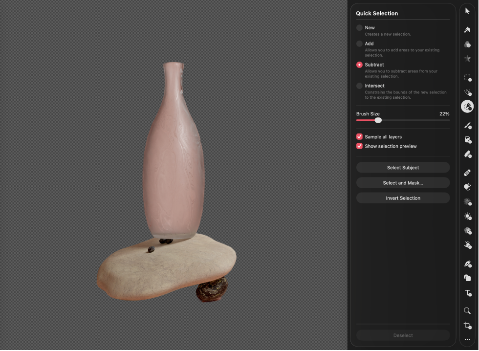Select the rectangular Marquee selection tool
Image resolution: width=479 pixels, height=351 pixels.
coord(467,78)
